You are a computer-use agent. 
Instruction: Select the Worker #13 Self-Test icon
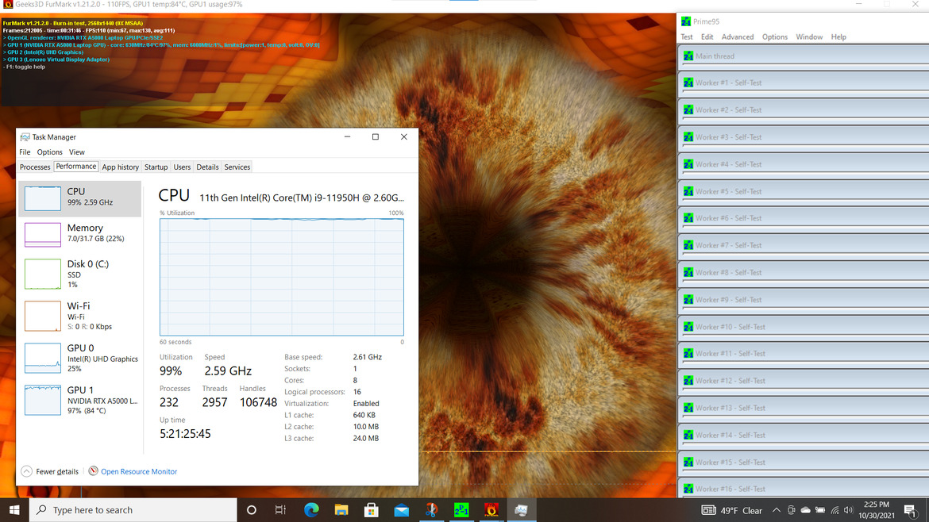[x=688, y=409]
